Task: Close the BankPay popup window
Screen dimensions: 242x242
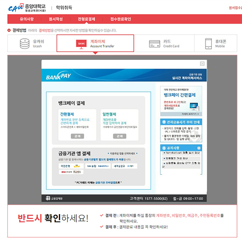Action: point(202,63)
